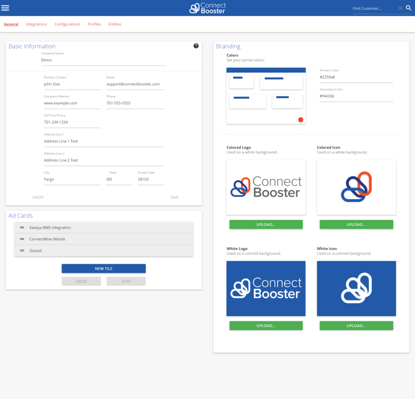Click the Phone field
This screenshot has width=415, height=399.
pyautogui.click(x=135, y=103)
